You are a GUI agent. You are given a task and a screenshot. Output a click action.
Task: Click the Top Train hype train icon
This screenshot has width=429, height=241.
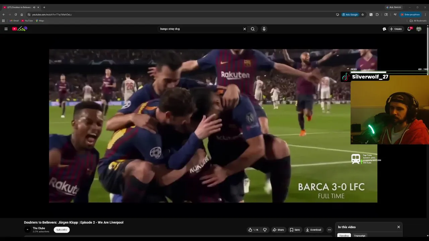356,159
